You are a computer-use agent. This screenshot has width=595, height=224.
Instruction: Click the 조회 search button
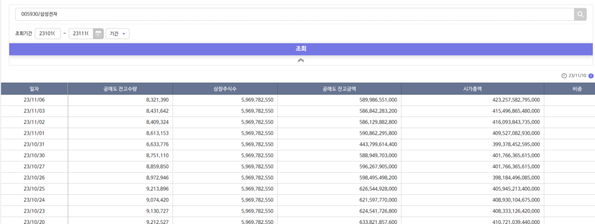[301, 49]
